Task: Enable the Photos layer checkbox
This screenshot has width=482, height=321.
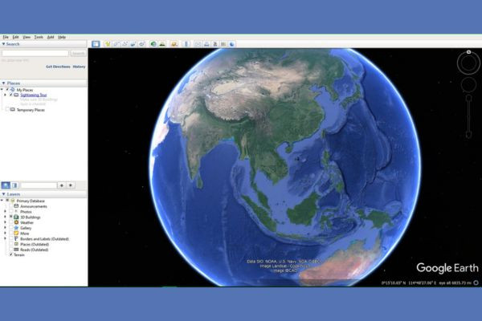Action: 11,212
